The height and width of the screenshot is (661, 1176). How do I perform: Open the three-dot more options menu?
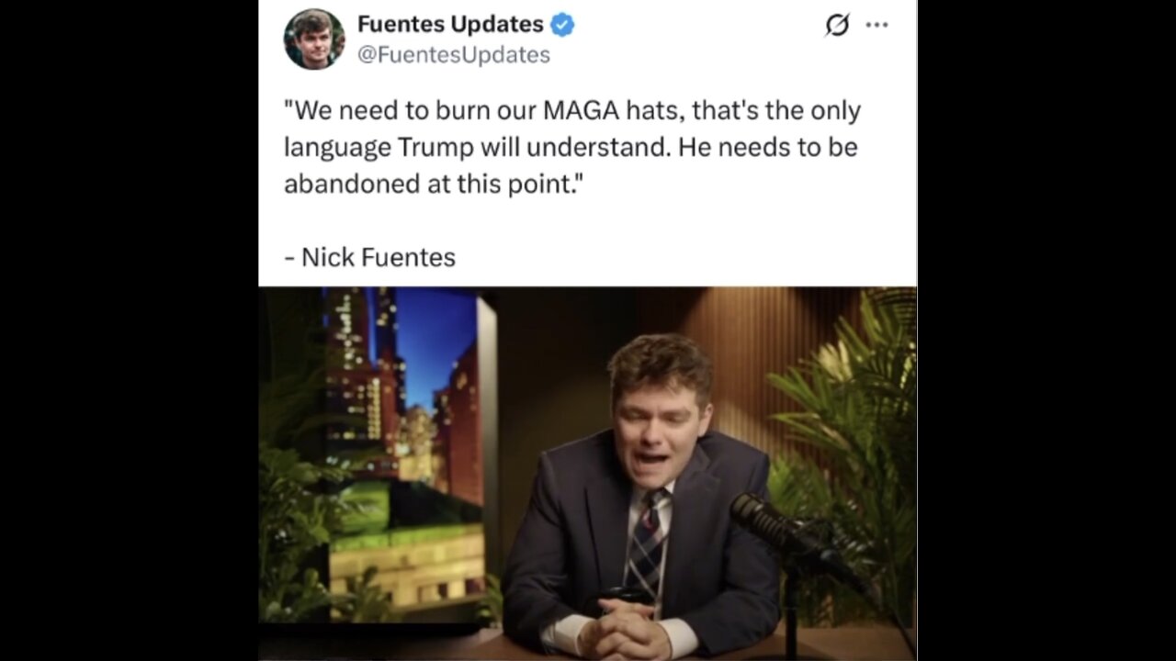tap(877, 25)
